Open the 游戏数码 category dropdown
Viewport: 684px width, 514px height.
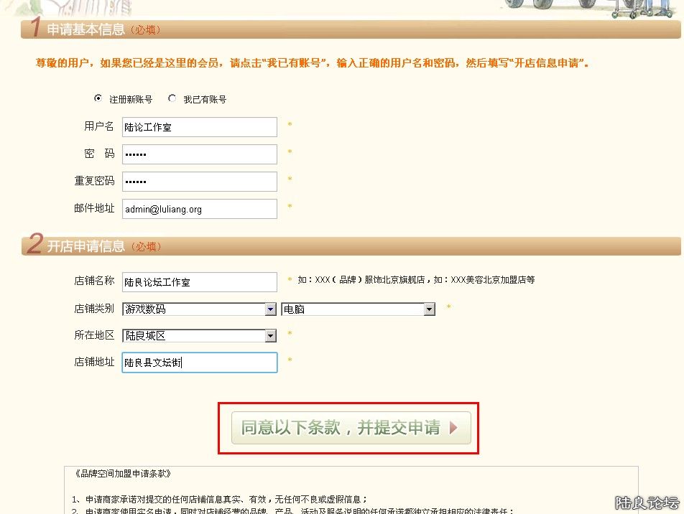(x=199, y=309)
